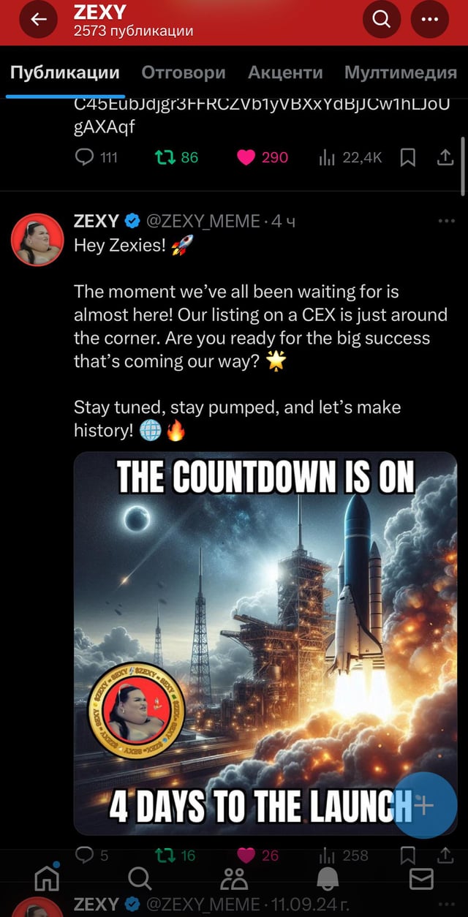Open search with the magnifier in header
Viewport: 468px width, 917px height.
click(382, 20)
